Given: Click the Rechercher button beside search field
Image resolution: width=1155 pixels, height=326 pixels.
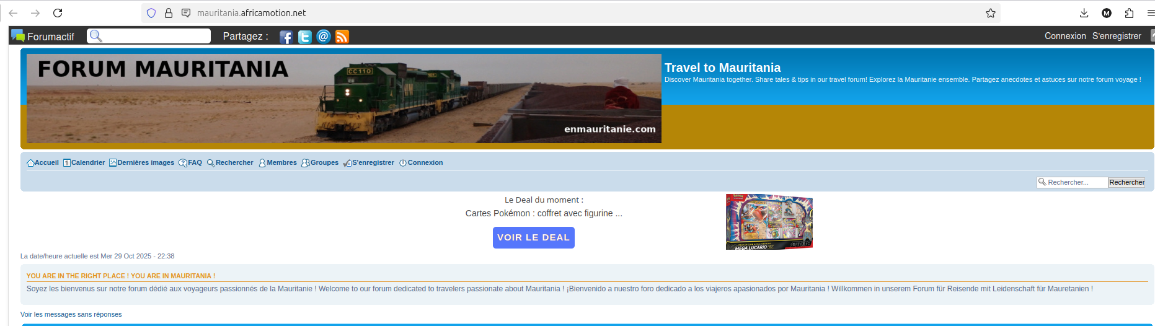Looking at the screenshot, I should point(1126,182).
